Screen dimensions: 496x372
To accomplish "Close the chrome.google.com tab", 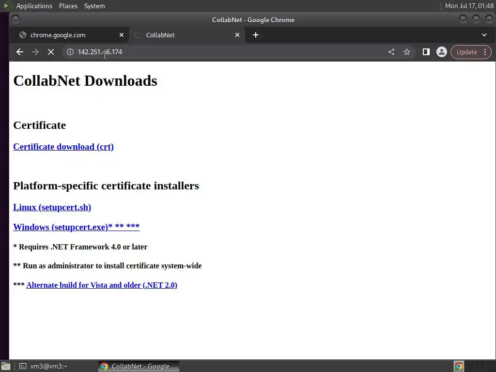I will 122,35.
